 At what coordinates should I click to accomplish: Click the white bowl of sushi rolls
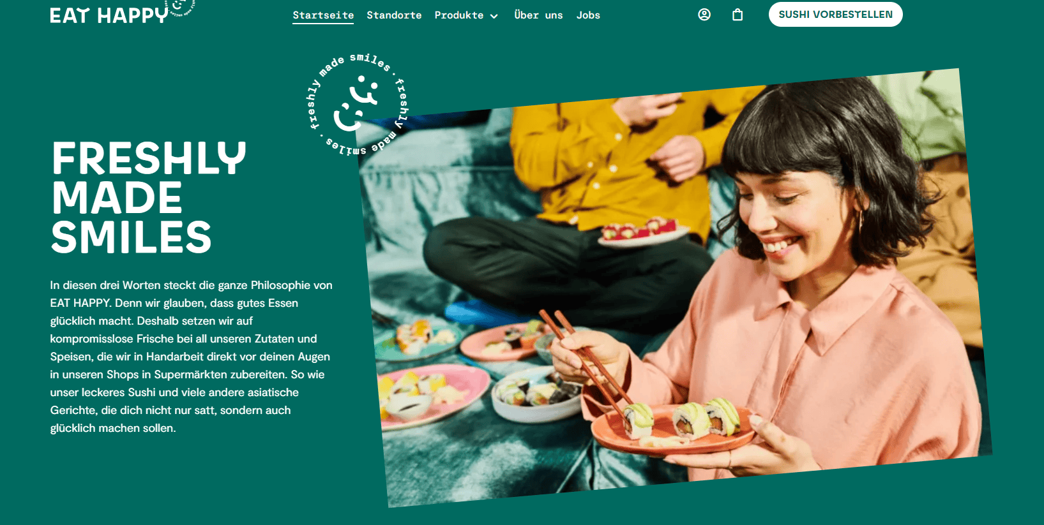(535, 394)
